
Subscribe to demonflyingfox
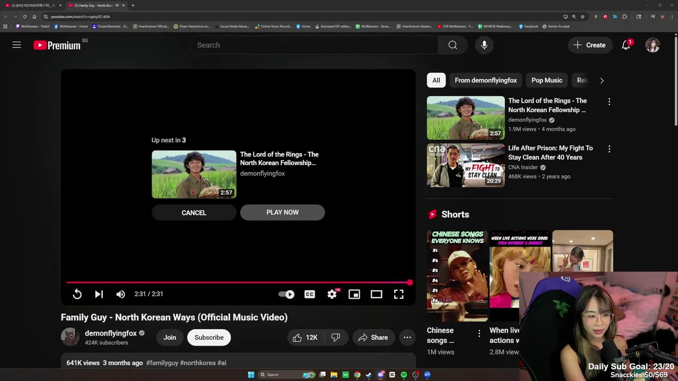click(x=209, y=337)
